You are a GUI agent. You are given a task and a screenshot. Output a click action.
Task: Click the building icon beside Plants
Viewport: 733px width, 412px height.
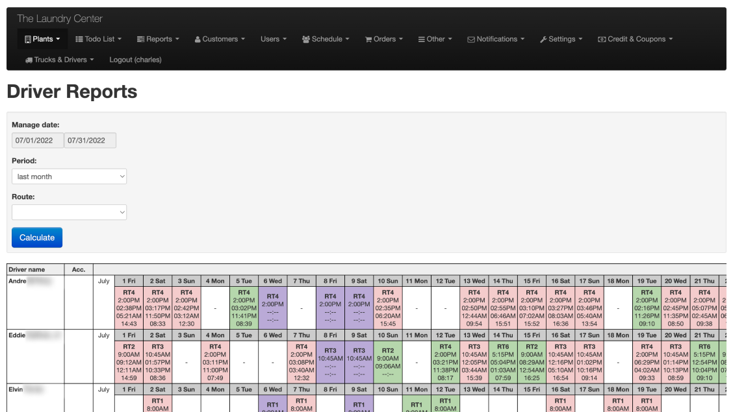coord(28,39)
